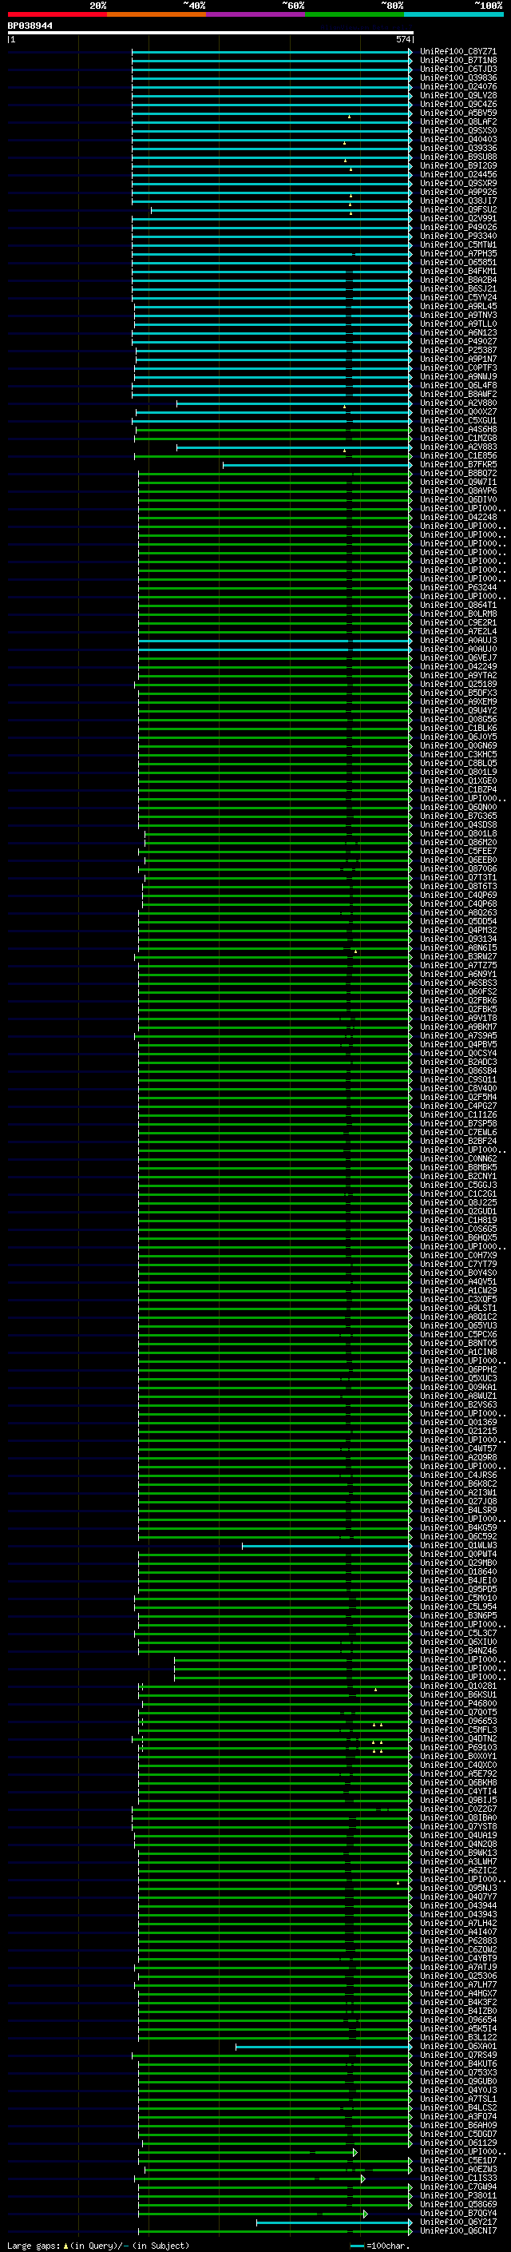Select hit UniRef100_O96653
Viewport: 511px width, 2252px height.
[x=458, y=1721]
